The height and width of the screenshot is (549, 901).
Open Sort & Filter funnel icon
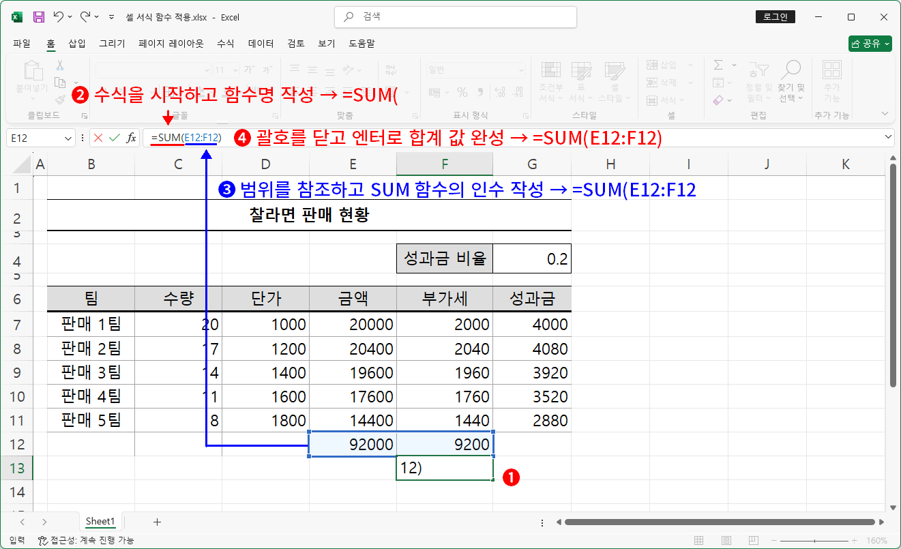pyautogui.click(x=758, y=70)
